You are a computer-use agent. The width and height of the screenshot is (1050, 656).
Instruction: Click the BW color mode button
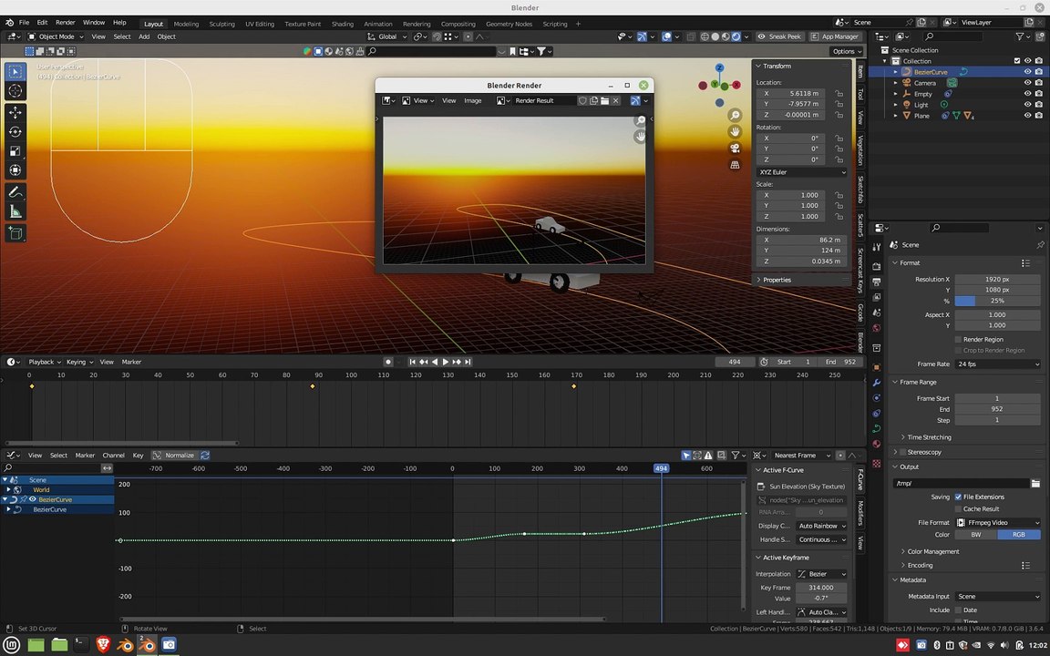click(x=975, y=534)
